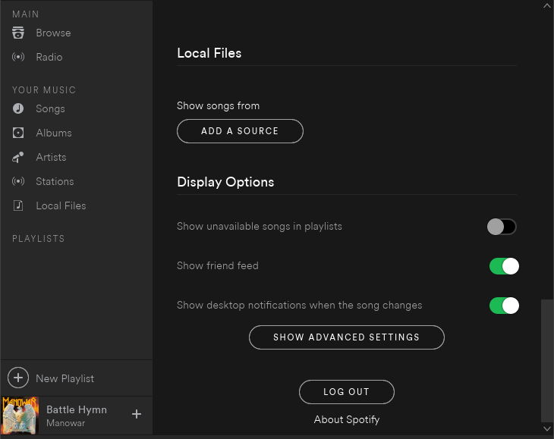Click the scrollbar down arrow
Screen dimensions: 554x439
click(547, 429)
